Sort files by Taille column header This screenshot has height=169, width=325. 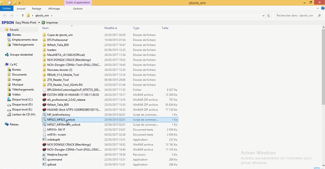click(x=165, y=28)
